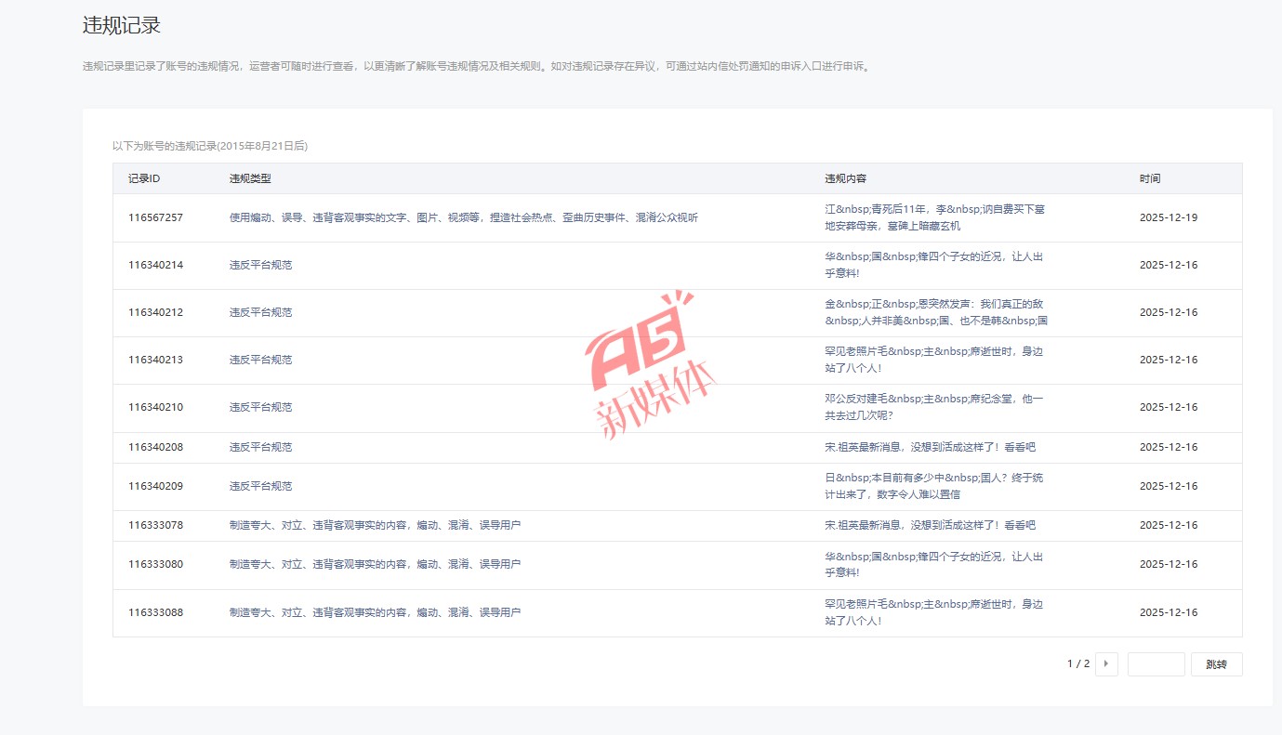Click the 1 / 2 page indicator
This screenshot has width=1282, height=735.
[x=1077, y=664]
